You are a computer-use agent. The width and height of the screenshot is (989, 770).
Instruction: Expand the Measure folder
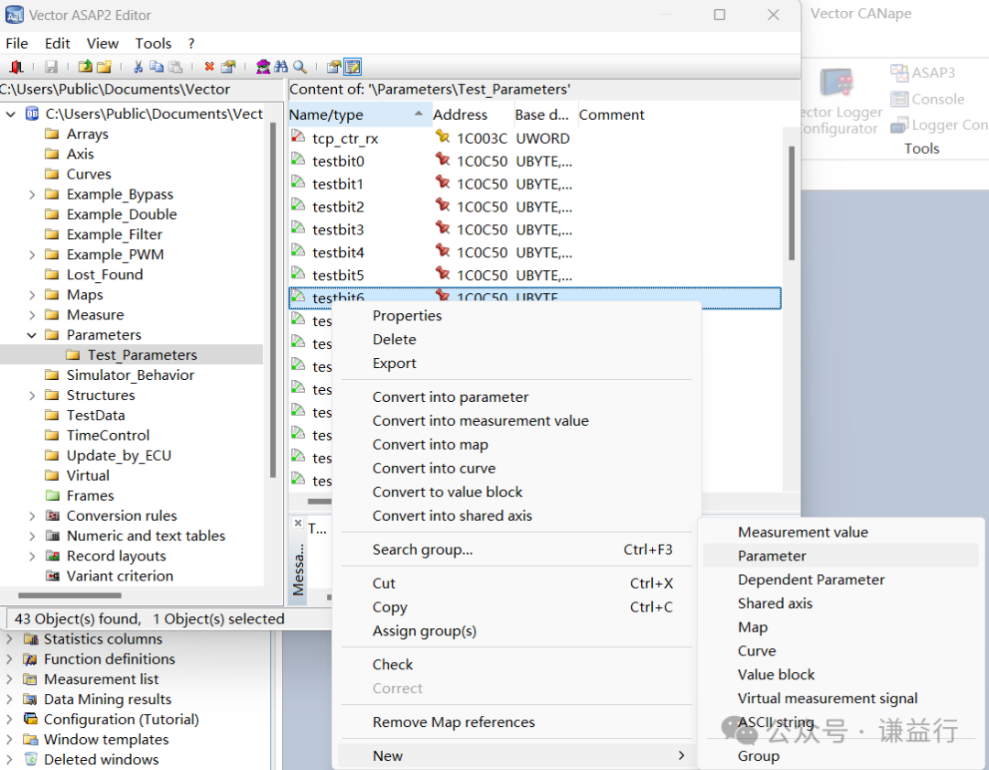tap(31, 315)
